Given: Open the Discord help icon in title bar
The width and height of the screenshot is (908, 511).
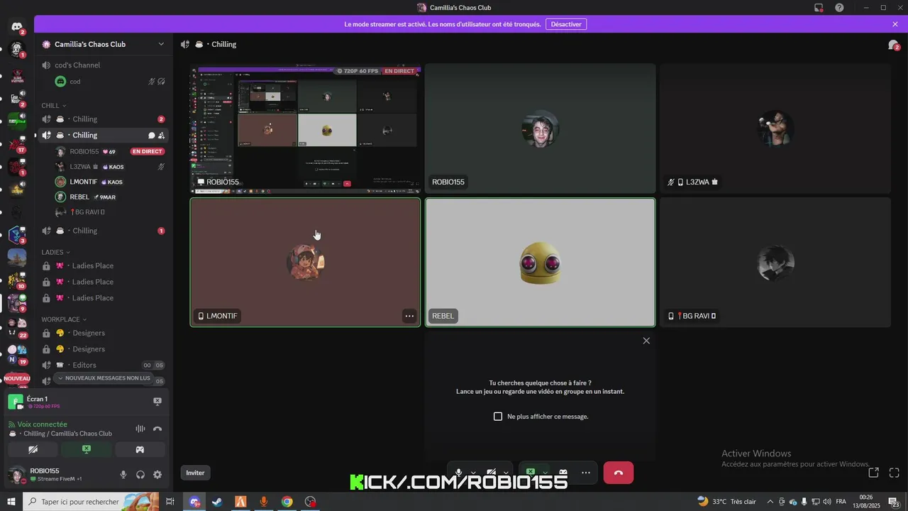Looking at the screenshot, I should [x=839, y=8].
